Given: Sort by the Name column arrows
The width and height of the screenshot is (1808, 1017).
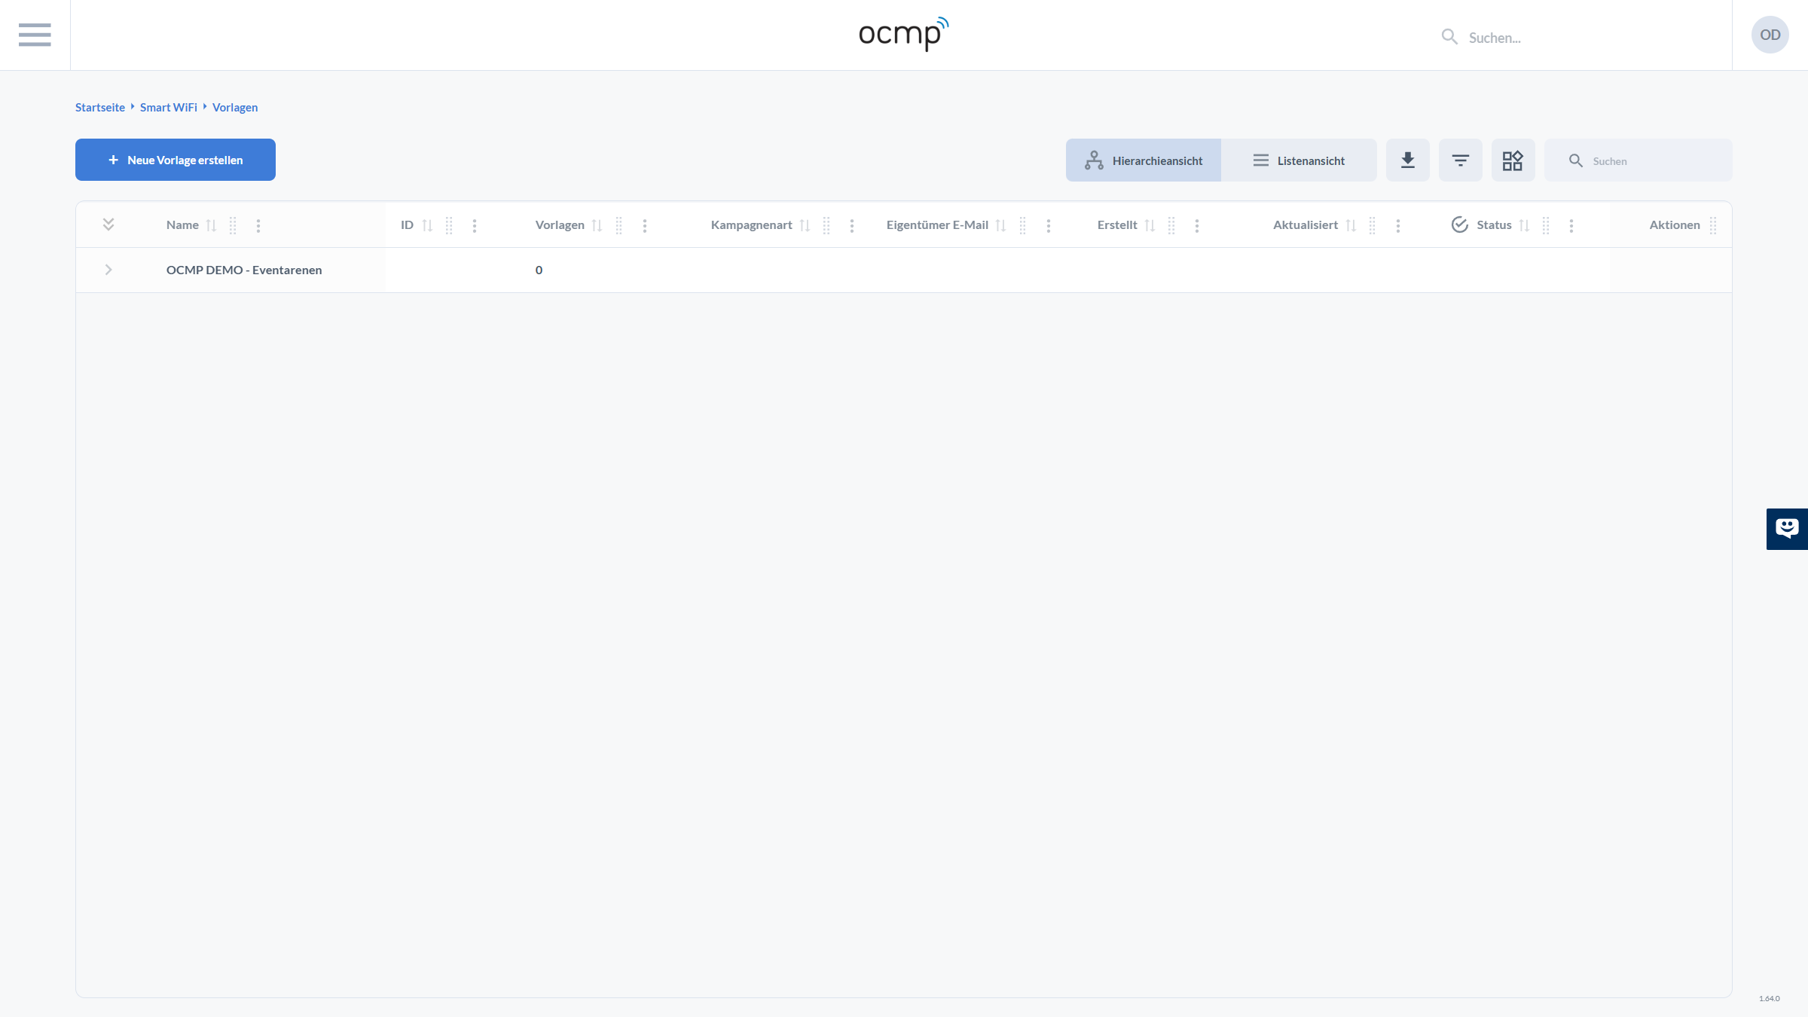Looking at the screenshot, I should 211,225.
